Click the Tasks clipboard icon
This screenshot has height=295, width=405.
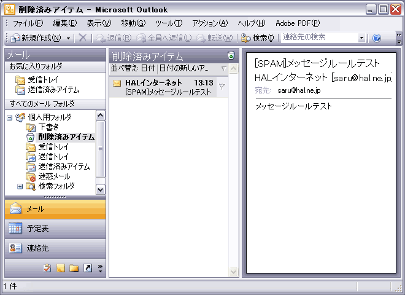click(x=47, y=268)
